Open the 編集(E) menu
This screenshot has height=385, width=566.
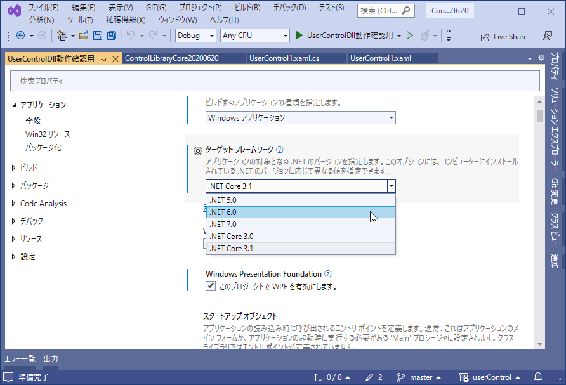point(83,8)
